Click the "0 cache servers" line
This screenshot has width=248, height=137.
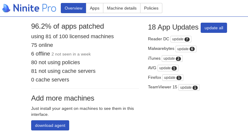[50, 80]
